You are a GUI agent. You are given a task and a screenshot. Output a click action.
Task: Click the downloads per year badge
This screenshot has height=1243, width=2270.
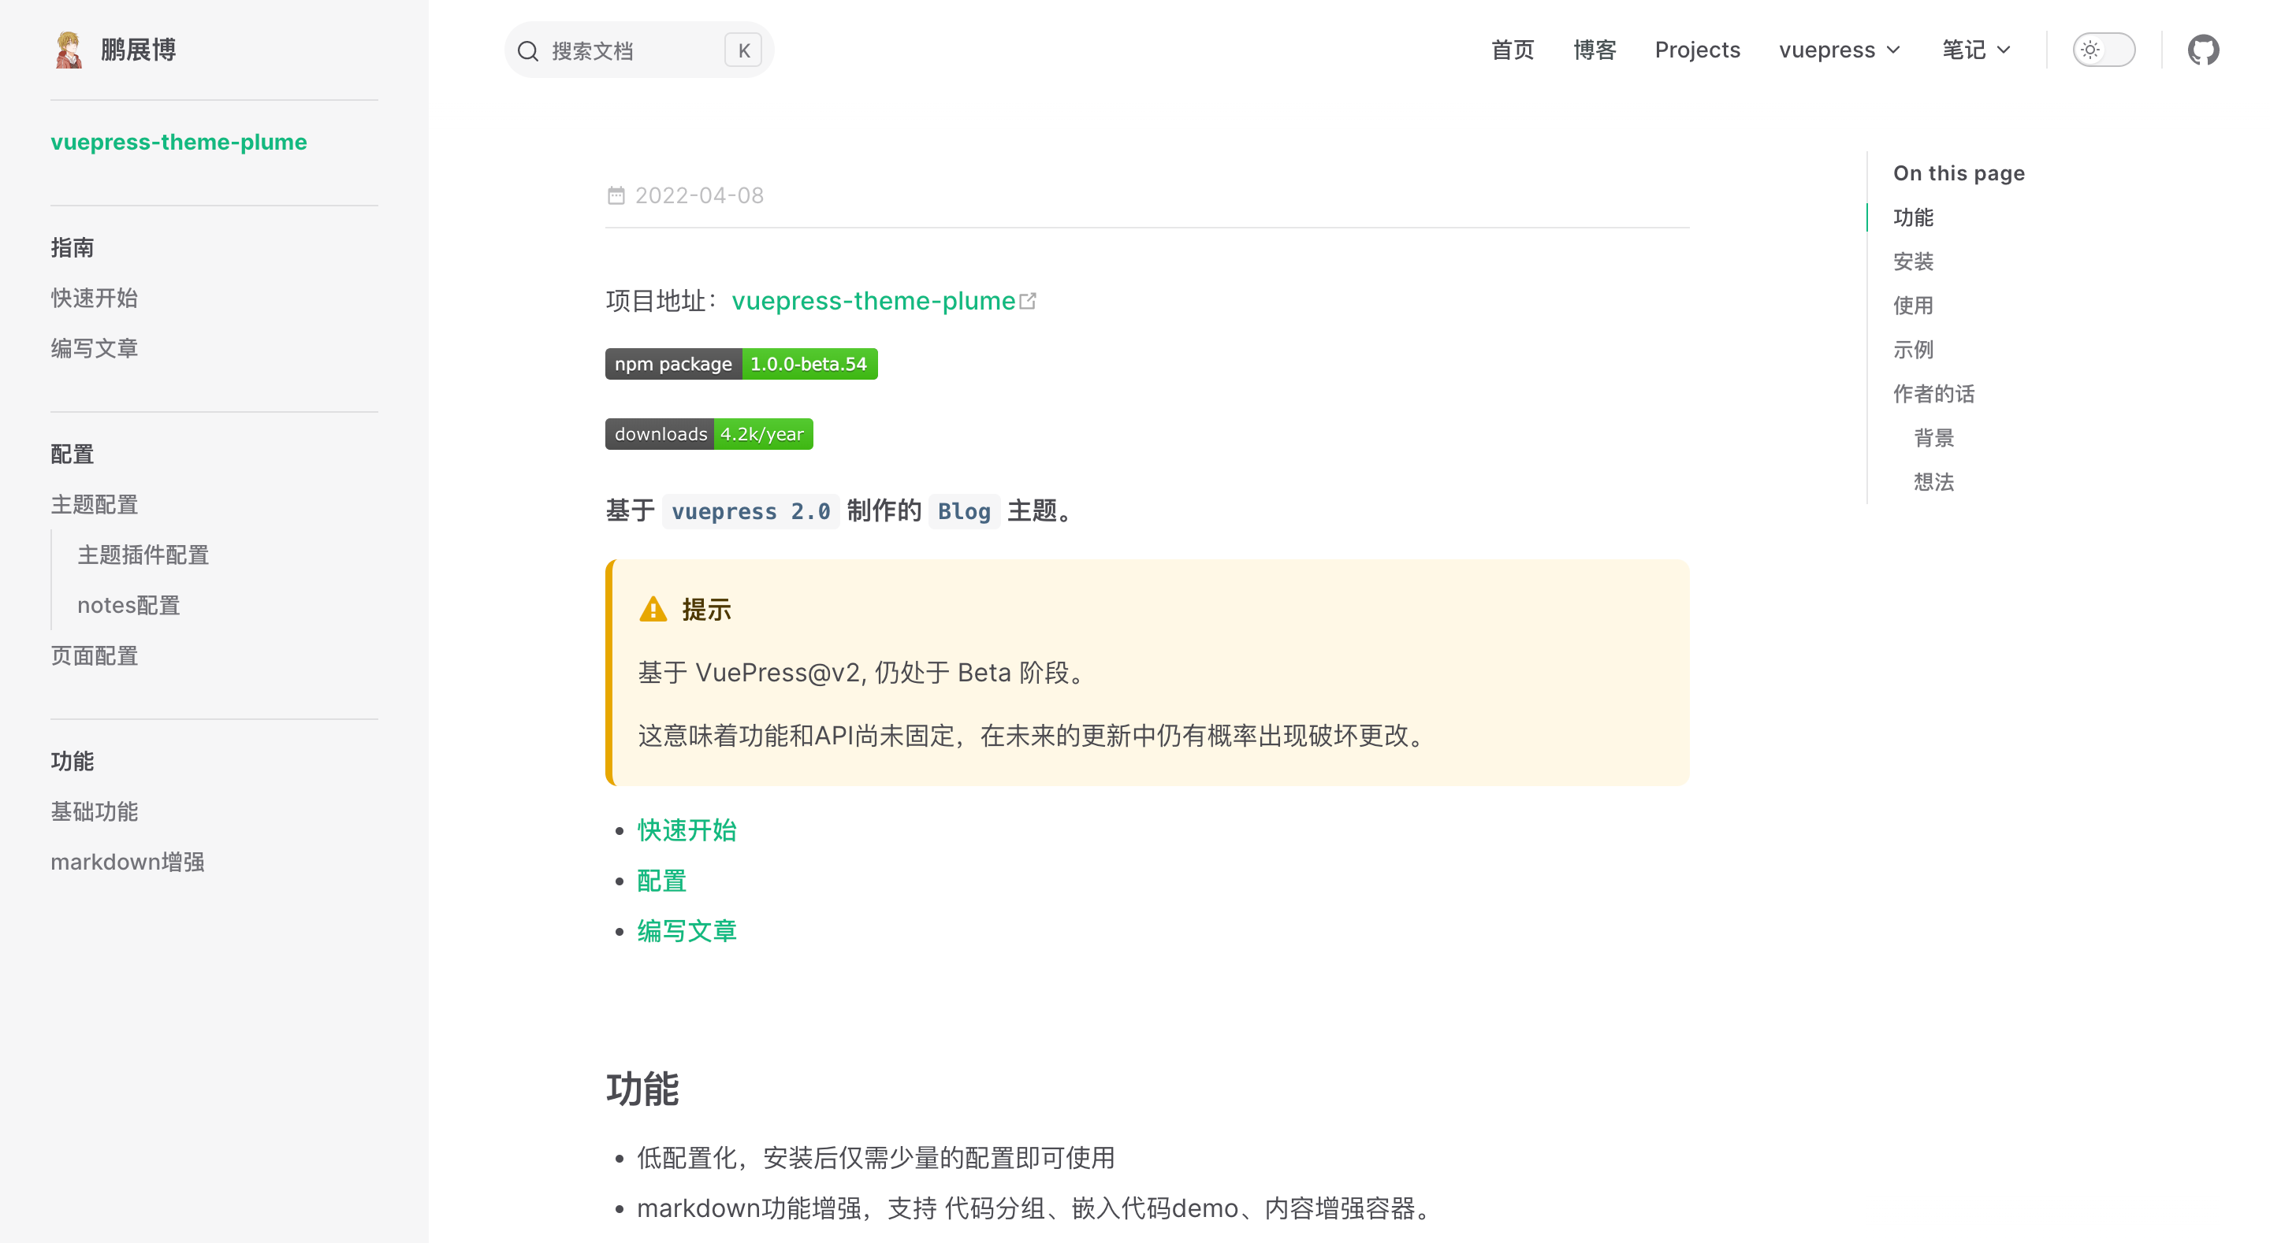(x=709, y=434)
